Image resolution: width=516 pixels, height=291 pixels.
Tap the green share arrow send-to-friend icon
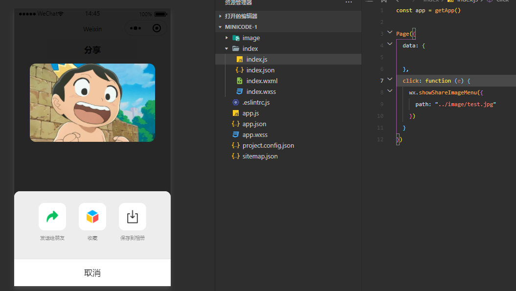point(52,217)
